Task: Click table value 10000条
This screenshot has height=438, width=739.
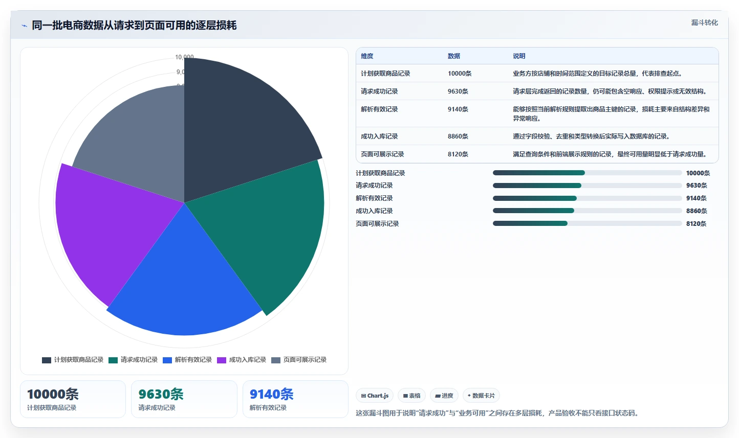Action: click(x=460, y=74)
